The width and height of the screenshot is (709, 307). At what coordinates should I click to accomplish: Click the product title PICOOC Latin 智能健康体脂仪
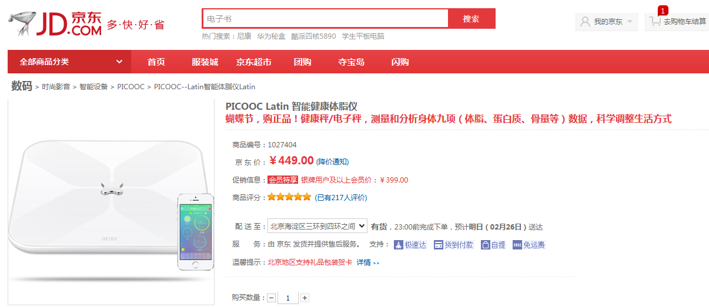click(292, 106)
